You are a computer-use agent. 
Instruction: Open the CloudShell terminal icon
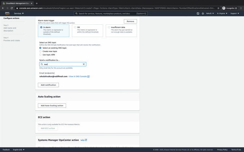(x=198, y=13)
